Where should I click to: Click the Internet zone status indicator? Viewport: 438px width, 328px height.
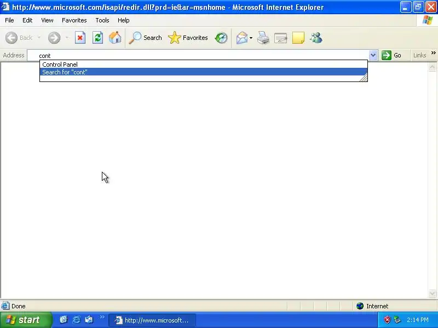coord(372,306)
